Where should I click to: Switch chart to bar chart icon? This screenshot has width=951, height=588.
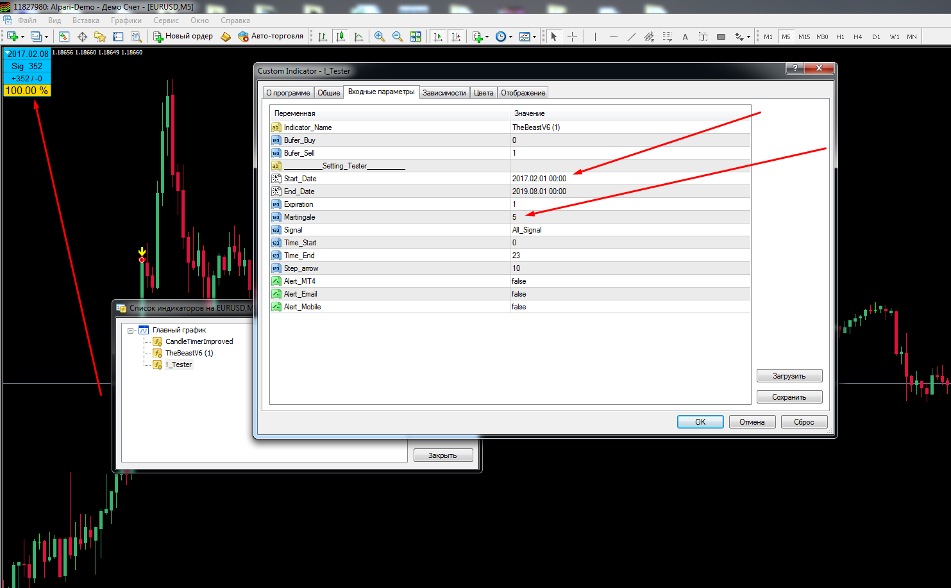pos(323,37)
